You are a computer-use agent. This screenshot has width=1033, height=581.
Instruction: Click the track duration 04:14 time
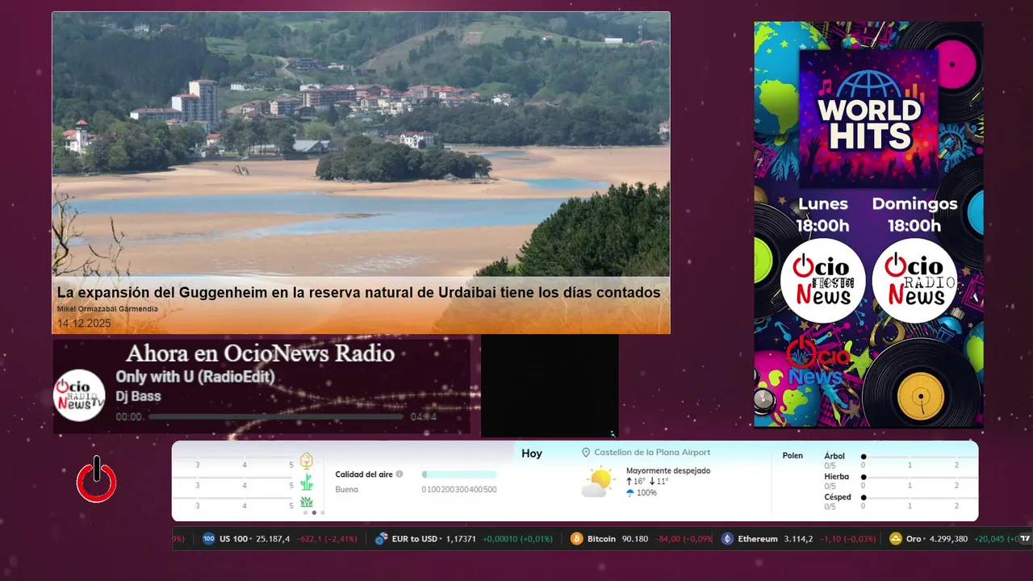tap(424, 417)
